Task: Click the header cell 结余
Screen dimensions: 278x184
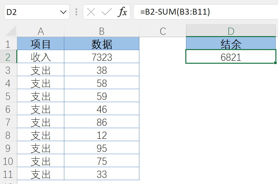Action: 231,43
